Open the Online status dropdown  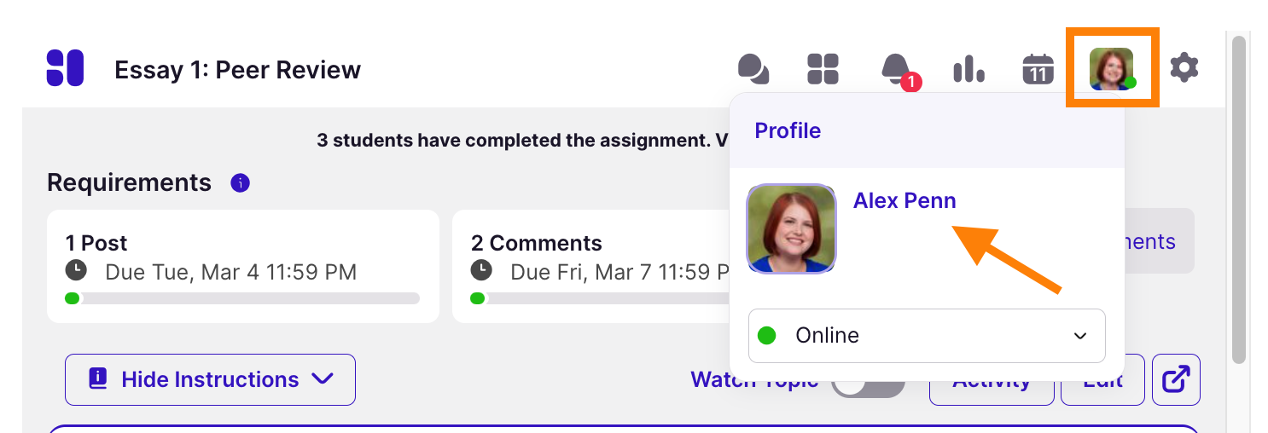(x=926, y=335)
